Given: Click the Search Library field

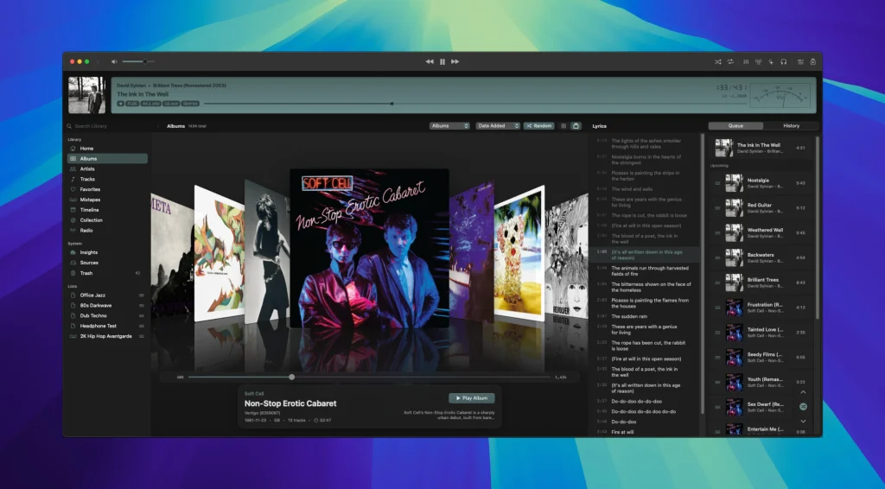Looking at the screenshot, I should [107, 126].
